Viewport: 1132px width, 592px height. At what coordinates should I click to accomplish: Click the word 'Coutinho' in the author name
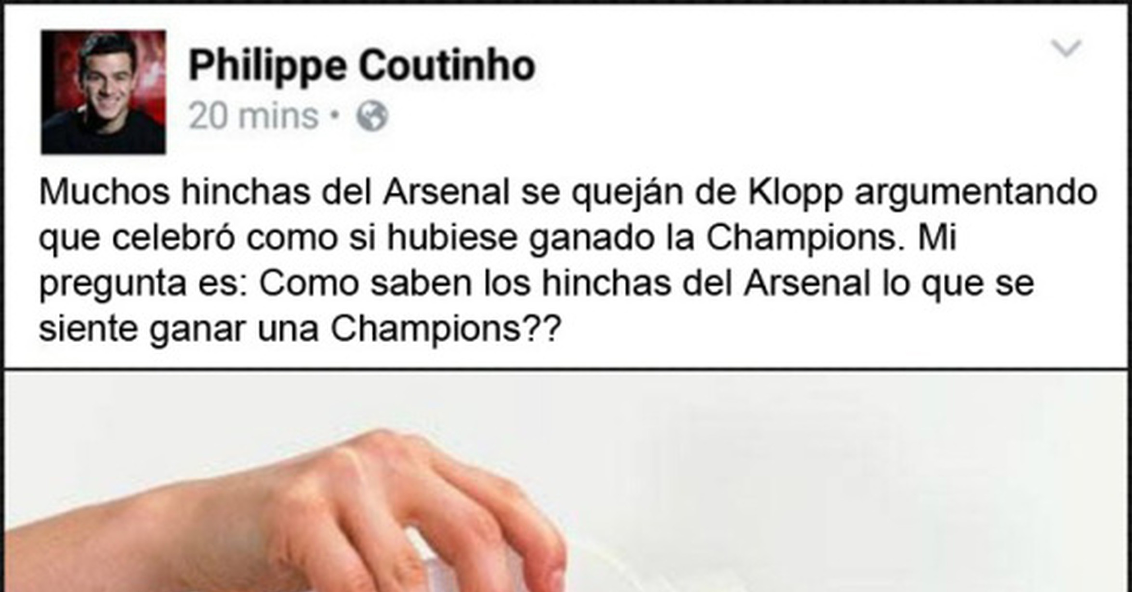click(447, 64)
